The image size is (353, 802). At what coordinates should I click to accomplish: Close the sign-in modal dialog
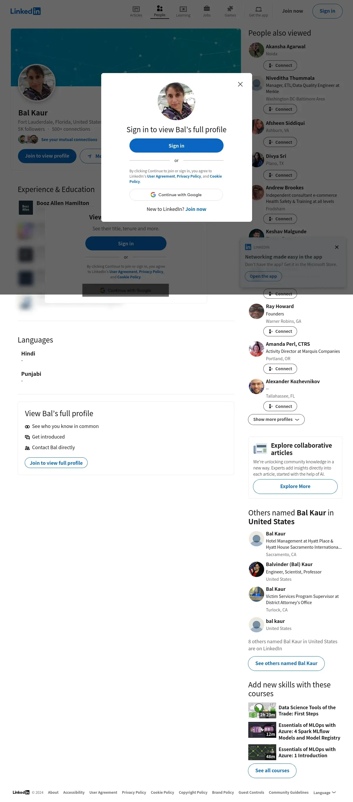pyautogui.click(x=240, y=84)
